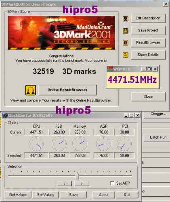
Task: Click the 3DMark2001 Second Edition banner image
Action: (61, 33)
